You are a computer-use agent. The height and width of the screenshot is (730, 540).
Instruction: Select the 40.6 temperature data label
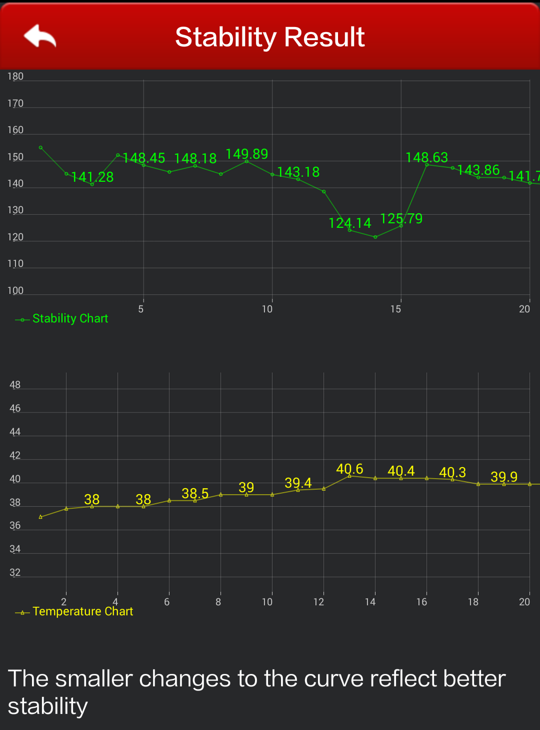(x=349, y=469)
